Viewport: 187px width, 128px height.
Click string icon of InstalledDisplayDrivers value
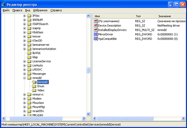coord(96,30)
